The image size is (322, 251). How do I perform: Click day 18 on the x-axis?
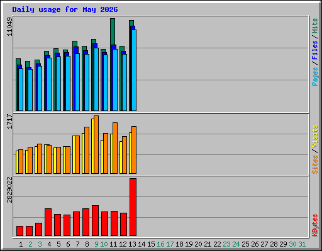click(179, 244)
